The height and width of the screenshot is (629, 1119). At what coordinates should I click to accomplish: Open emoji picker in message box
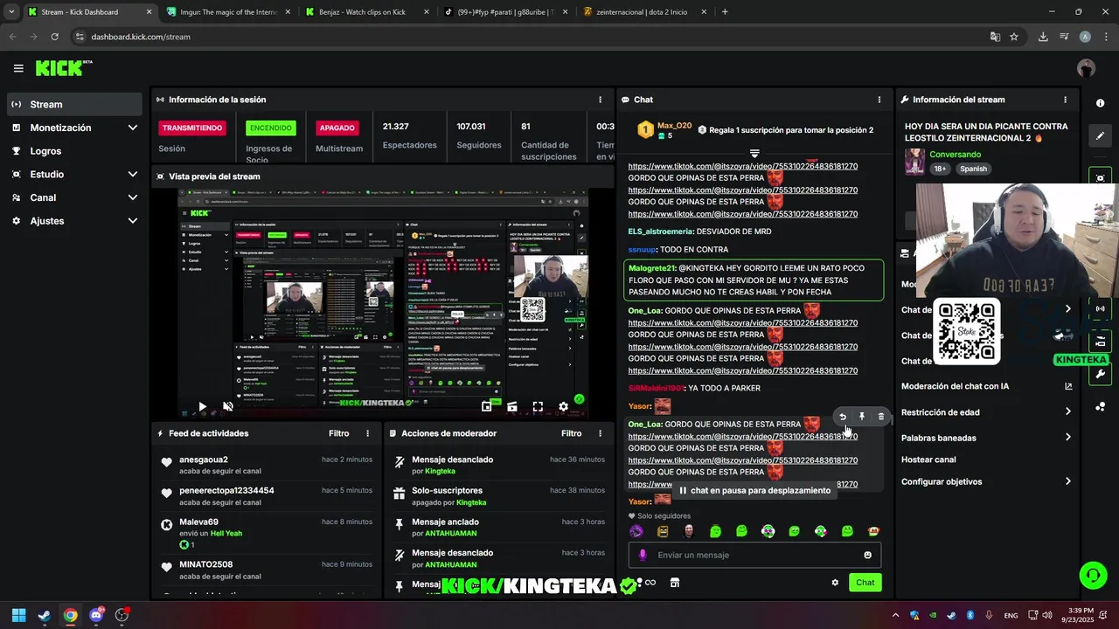867,555
